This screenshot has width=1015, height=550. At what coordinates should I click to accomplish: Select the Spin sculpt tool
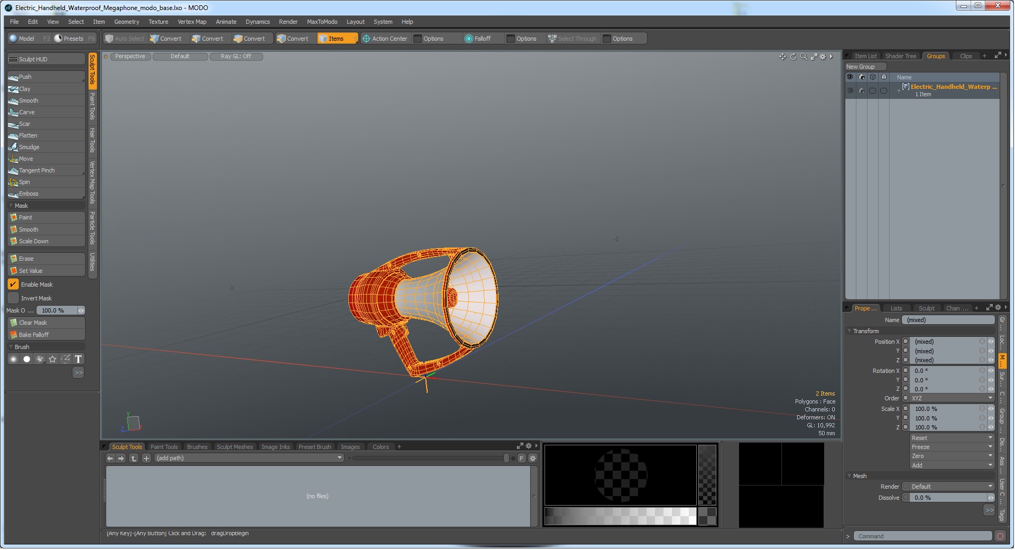pyautogui.click(x=46, y=182)
